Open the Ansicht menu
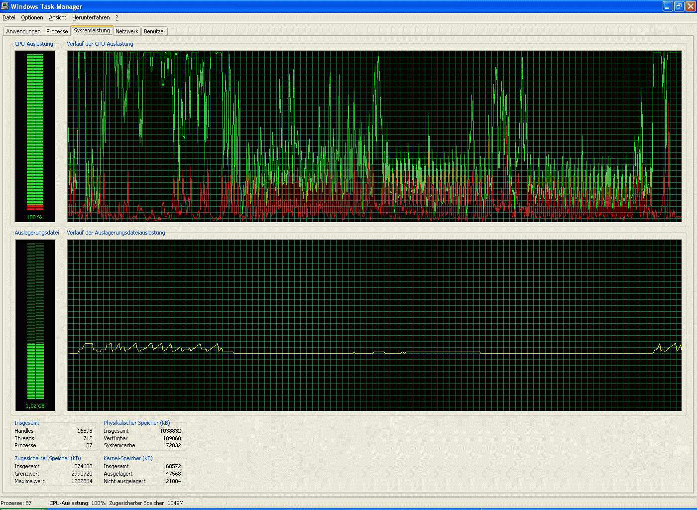The width and height of the screenshot is (697, 510). coord(57,17)
